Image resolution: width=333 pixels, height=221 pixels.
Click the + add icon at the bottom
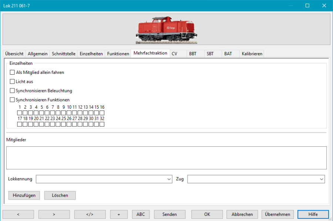pos(118,214)
